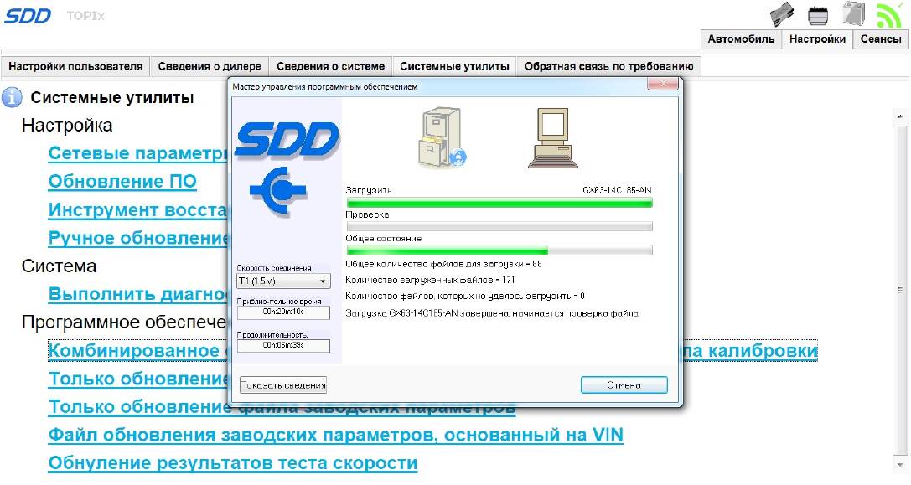Screen dimensions: 911x485
Task: Click the total files to download line showing 88
Action: click(444, 265)
